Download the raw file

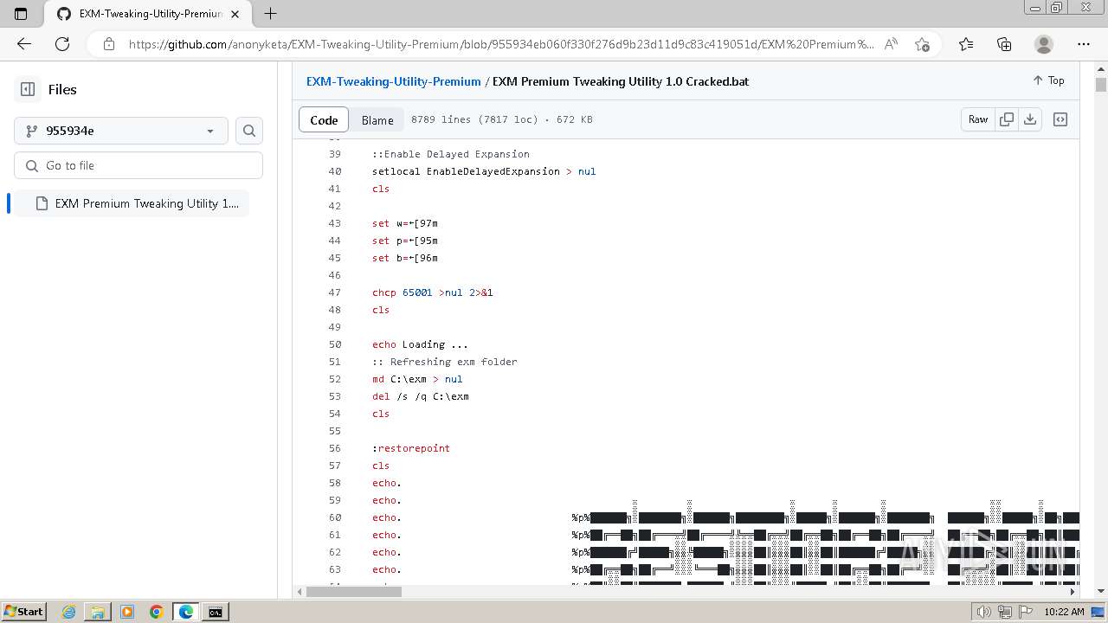1030,119
